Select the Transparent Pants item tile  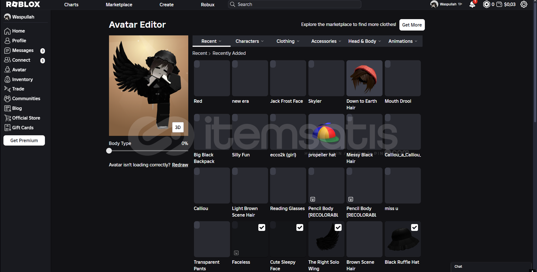[x=212, y=239]
